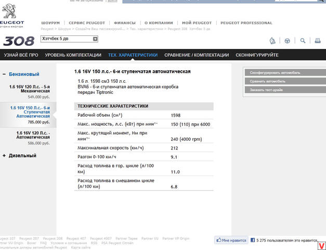
Task: Open the PEUGEOT PROFESSIONAL top menu
Action: point(246,23)
